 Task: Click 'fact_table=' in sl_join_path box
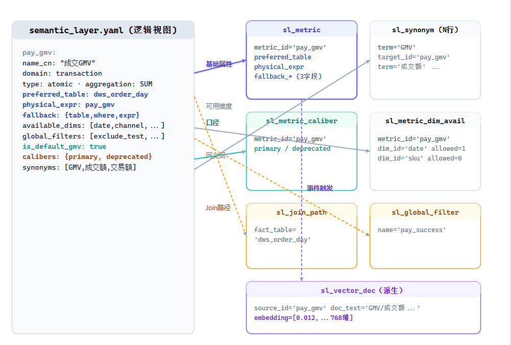tap(275, 230)
